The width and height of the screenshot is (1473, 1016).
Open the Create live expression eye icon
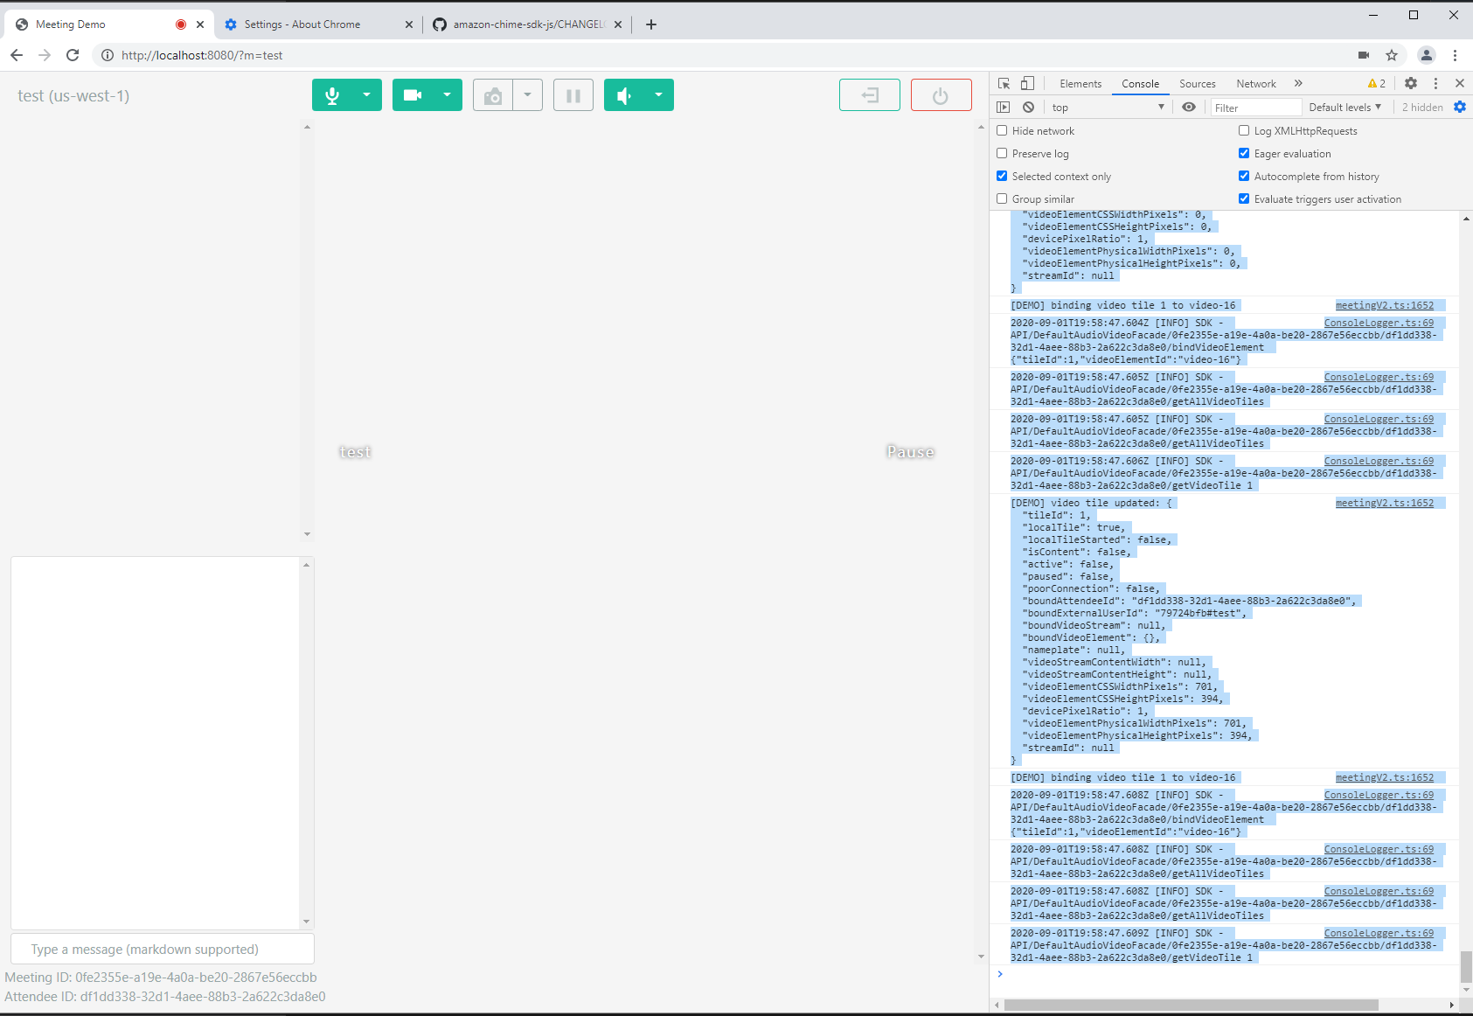coord(1188,107)
